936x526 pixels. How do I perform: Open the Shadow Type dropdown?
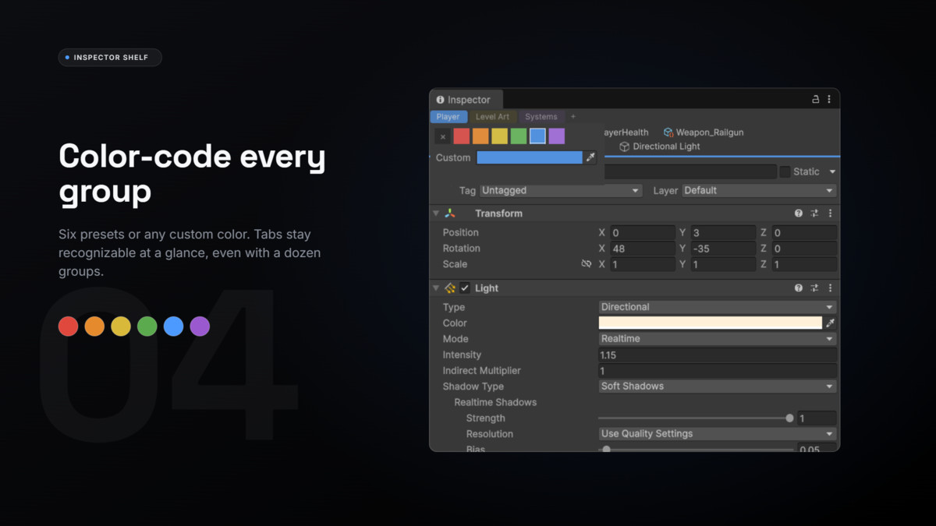718,387
